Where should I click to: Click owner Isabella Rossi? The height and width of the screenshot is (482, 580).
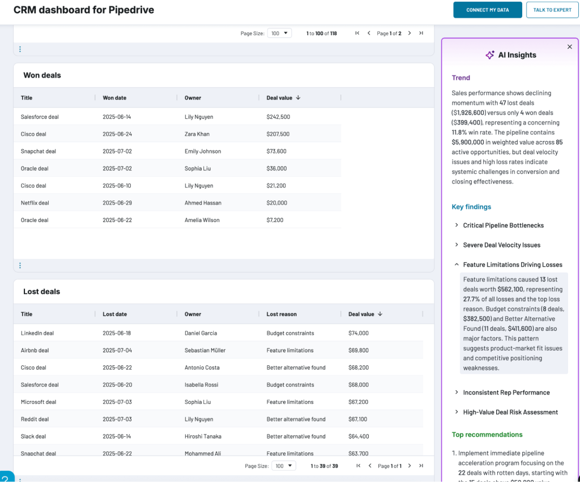tap(201, 385)
